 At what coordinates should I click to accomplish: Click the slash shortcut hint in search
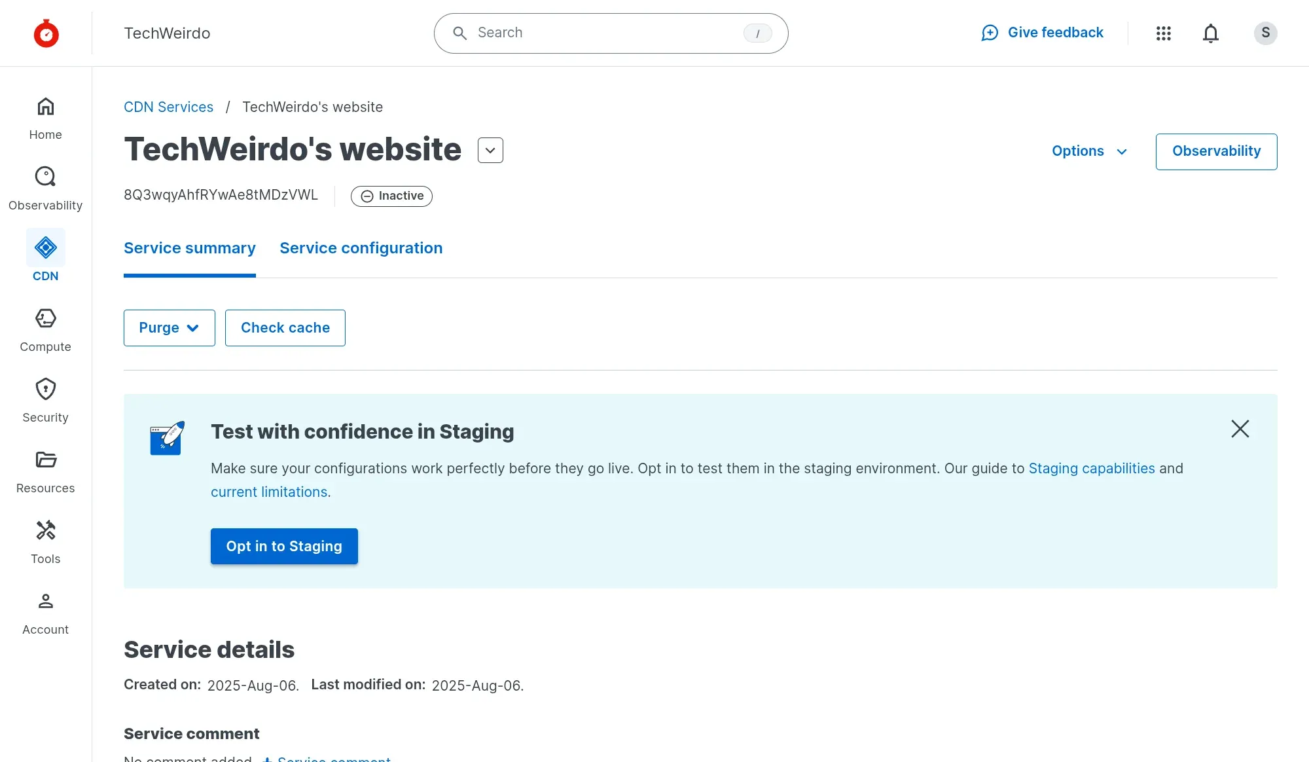(x=757, y=33)
